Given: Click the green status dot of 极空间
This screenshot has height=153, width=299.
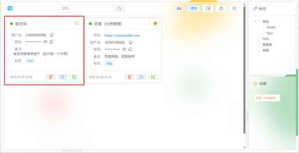Looking at the screenshot, I should pos(12,24).
